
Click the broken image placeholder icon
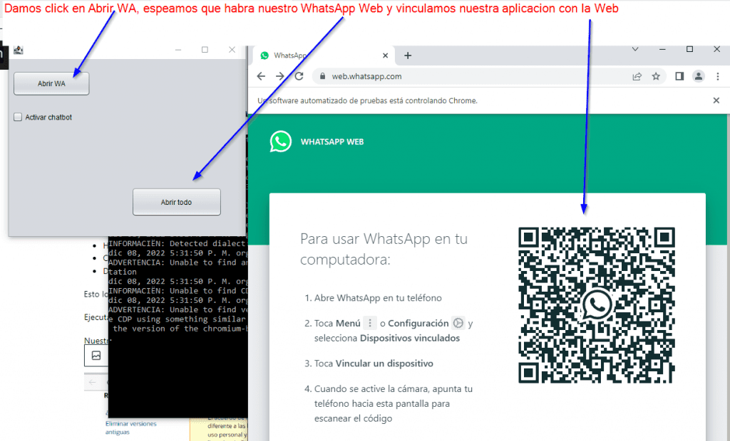[x=96, y=356]
